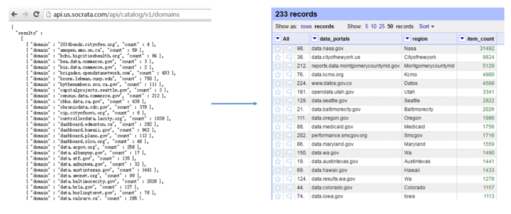Star the data.seattle.gov row
Viewport: 511px width, 214px height.
pos(278,101)
